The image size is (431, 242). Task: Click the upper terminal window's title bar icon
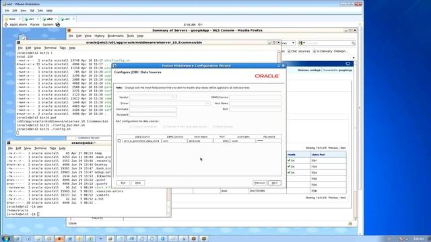click(18, 42)
